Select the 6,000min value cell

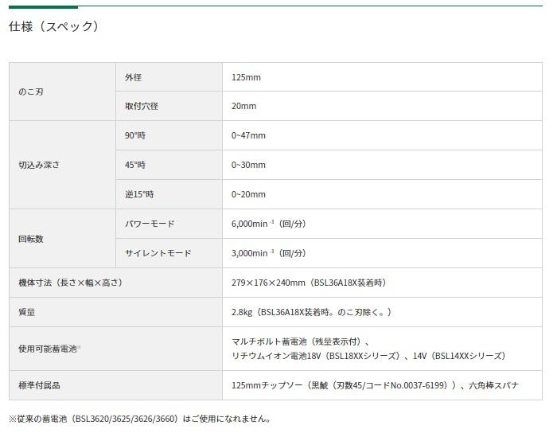pos(382,224)
